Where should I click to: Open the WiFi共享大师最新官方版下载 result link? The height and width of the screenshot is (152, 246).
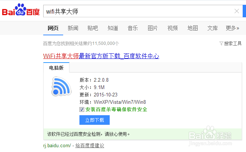coord(101,56)
